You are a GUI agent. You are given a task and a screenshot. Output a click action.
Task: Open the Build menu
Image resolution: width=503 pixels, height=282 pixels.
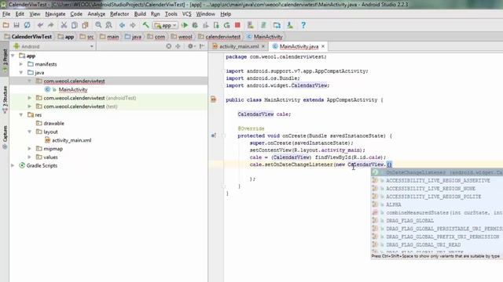coord(140,14)
